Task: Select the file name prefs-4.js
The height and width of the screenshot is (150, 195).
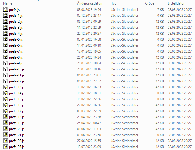Action: tap(16, 34)
